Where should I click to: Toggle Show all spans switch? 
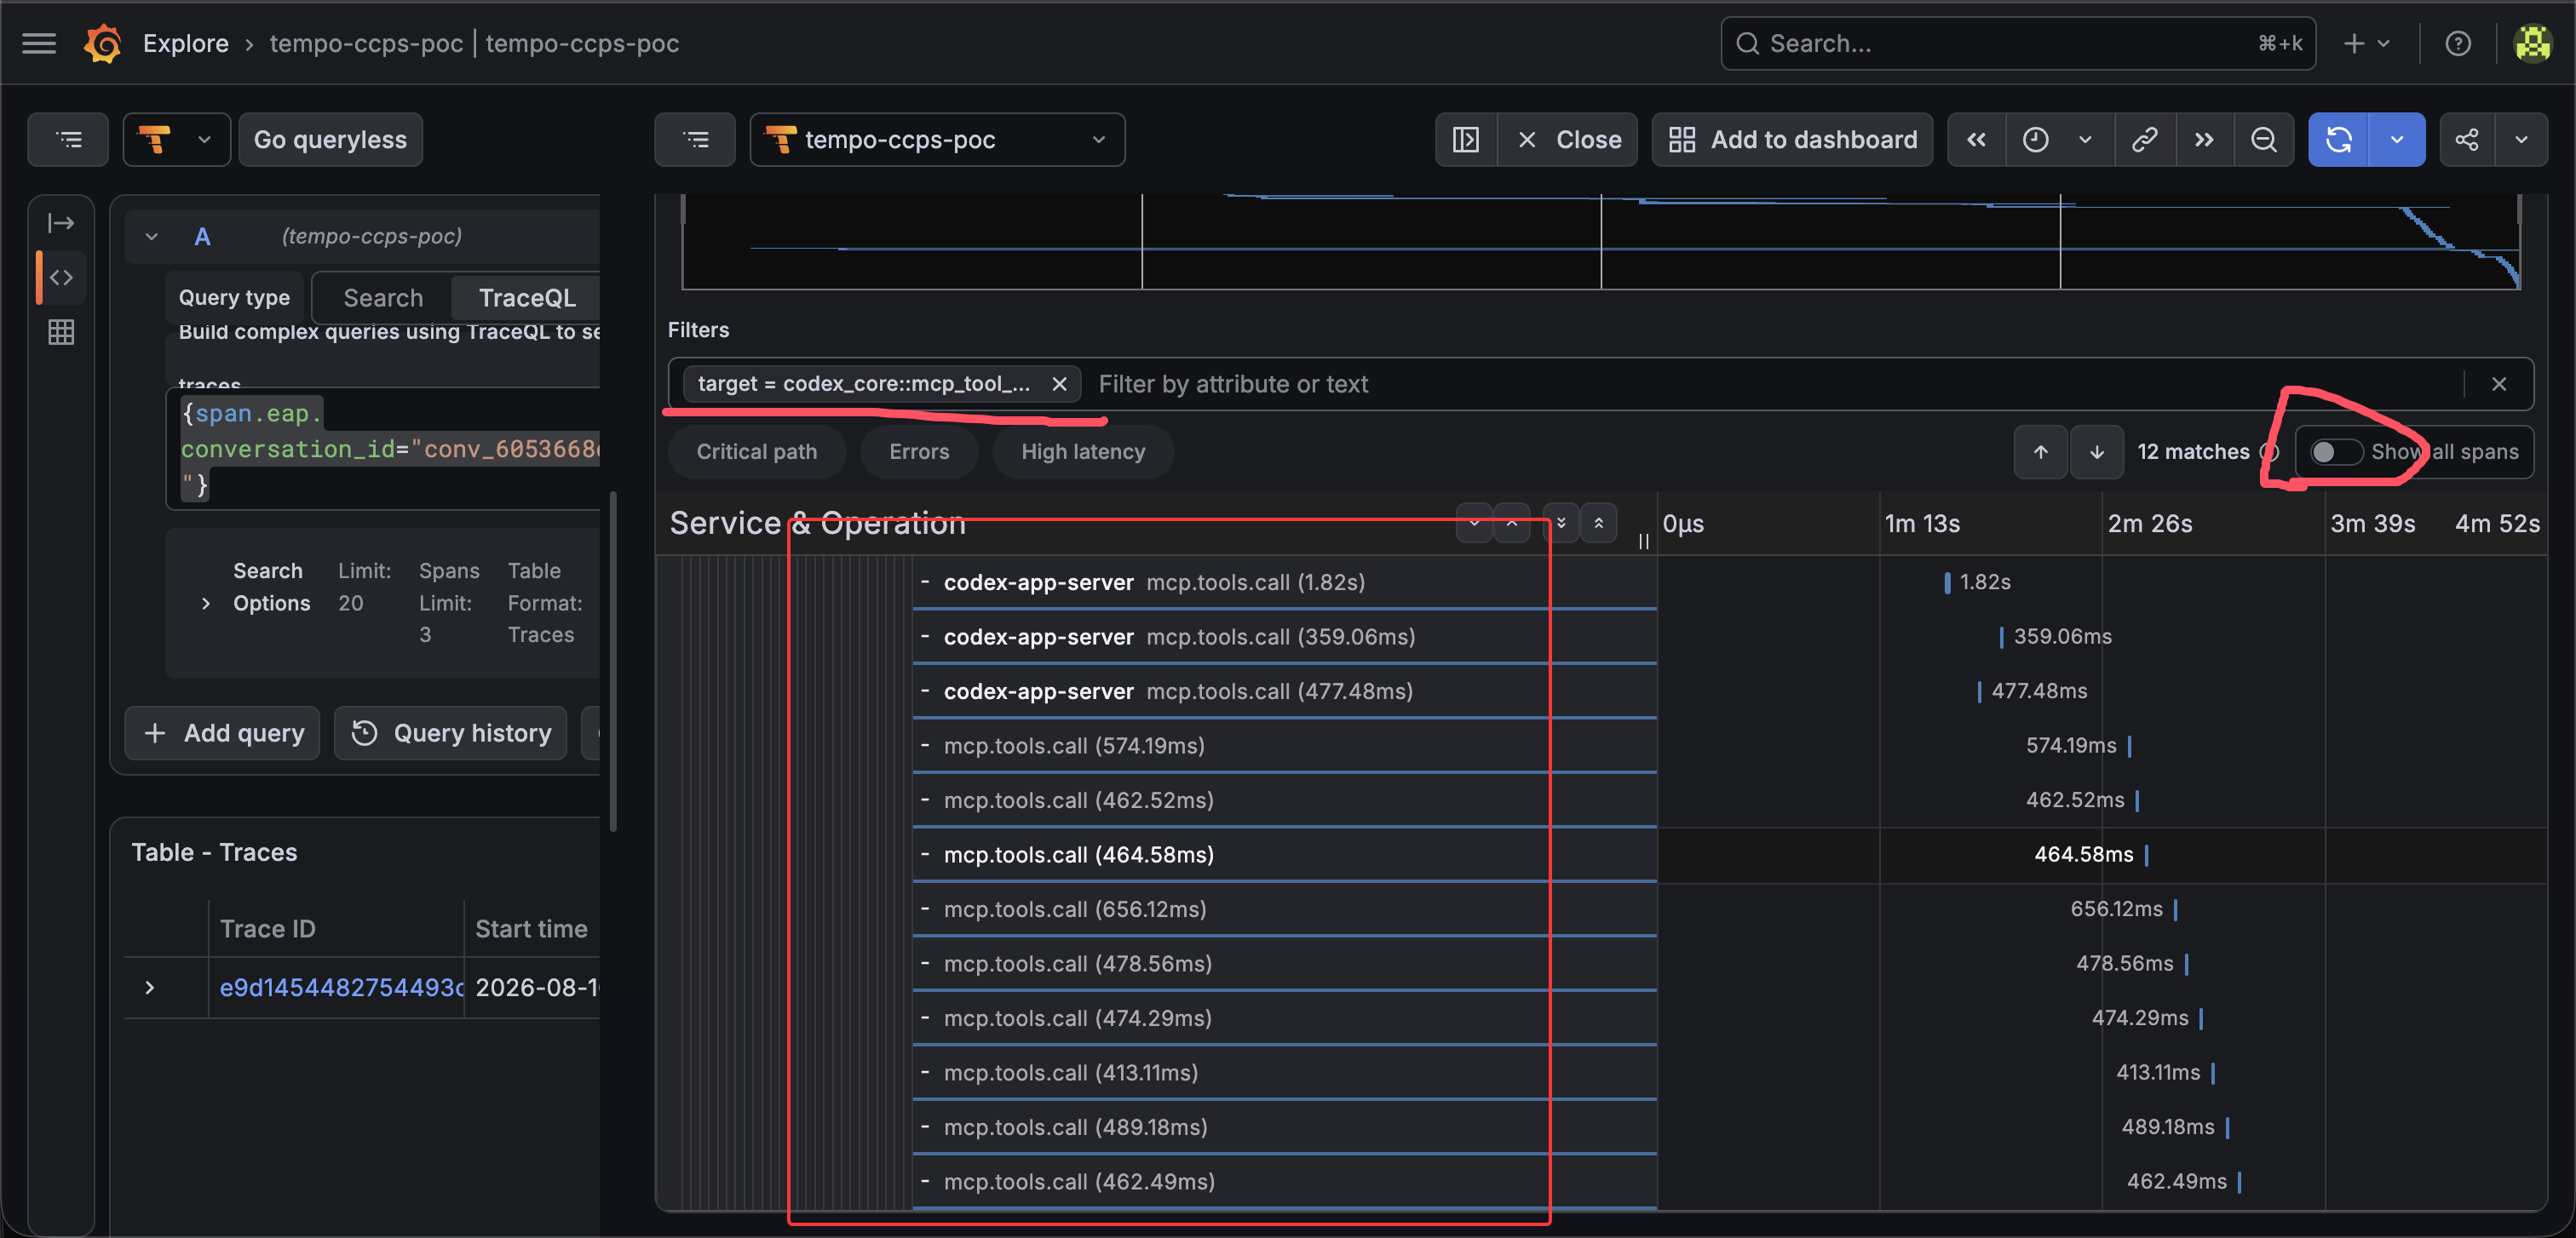click(x=2336, y=451)
